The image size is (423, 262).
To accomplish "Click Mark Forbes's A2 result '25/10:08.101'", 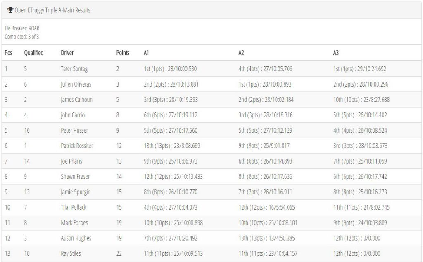I will coord(283,223).
